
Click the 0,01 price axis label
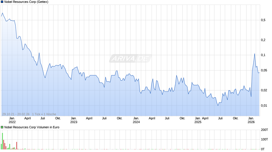tap(264, 105)
